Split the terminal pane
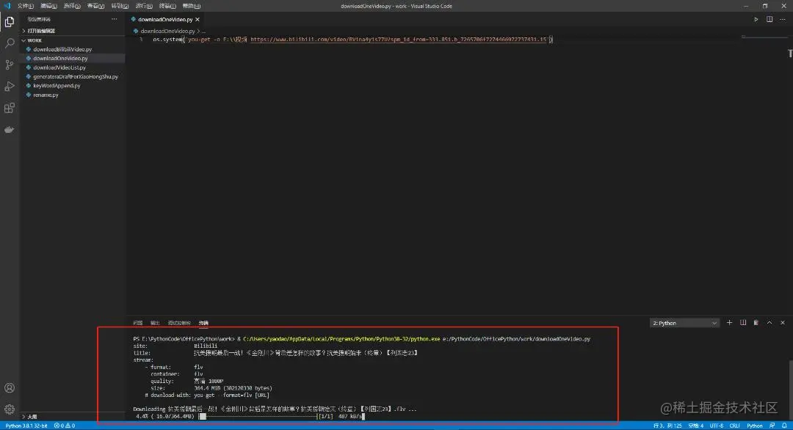 click(743, 323)
